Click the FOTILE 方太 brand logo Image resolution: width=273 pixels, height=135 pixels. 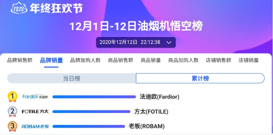tap(35, 112)
